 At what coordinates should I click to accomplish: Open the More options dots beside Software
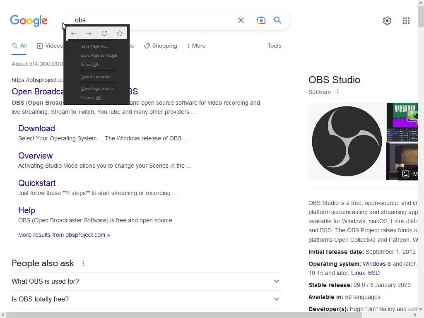tap(338, 92)
